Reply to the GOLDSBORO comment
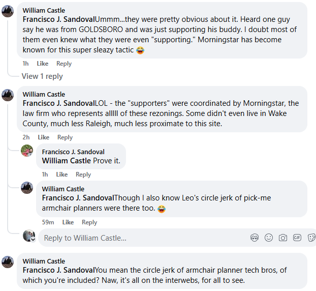Viewport: 316px width, 291px height. 64,64
